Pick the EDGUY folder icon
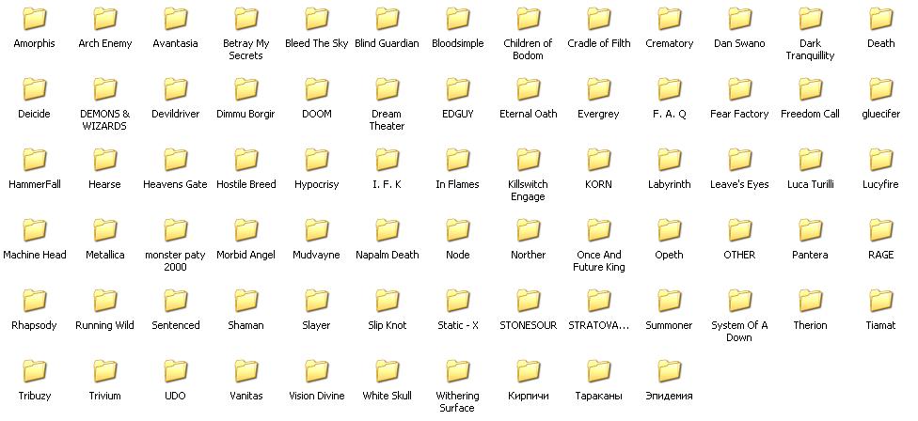Image resolution: width=918 pixels, height=421 pixels. coord(458,89)
